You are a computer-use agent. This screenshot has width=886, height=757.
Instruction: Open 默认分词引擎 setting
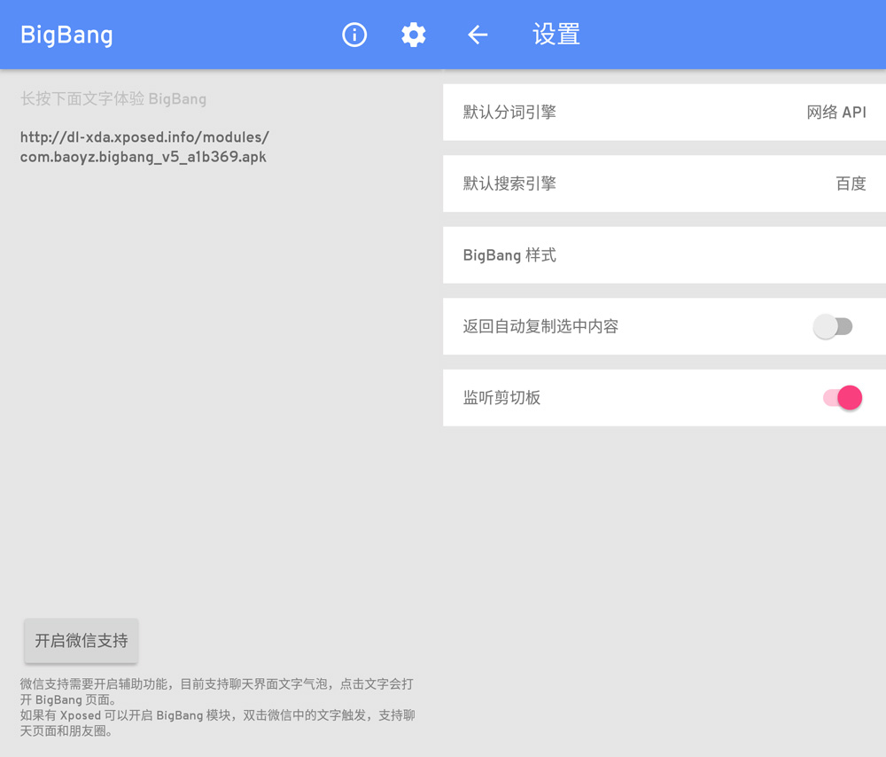664,112
